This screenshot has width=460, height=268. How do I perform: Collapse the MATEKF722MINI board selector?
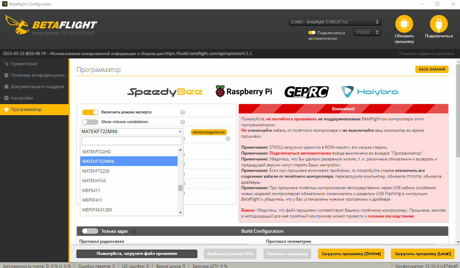click(x=132, y=132)
